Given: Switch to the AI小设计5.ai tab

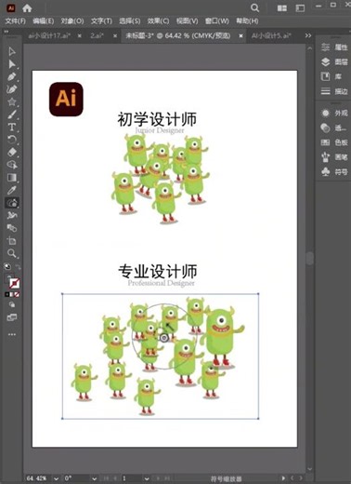Looking at the screenshot, I should (271, 35).
